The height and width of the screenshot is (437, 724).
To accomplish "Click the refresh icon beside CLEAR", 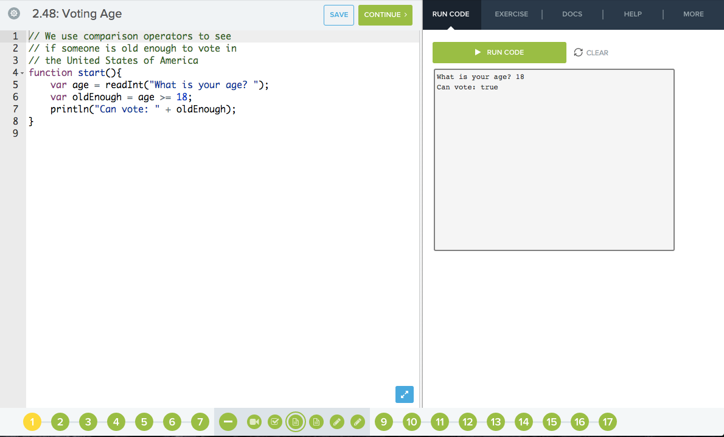I will 578,52.
